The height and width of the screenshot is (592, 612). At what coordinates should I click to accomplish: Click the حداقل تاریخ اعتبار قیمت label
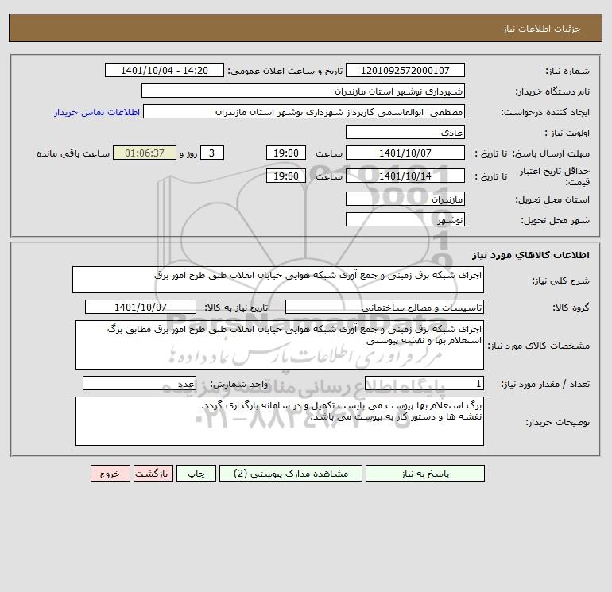pyautogui.click(x=555, y=176)
